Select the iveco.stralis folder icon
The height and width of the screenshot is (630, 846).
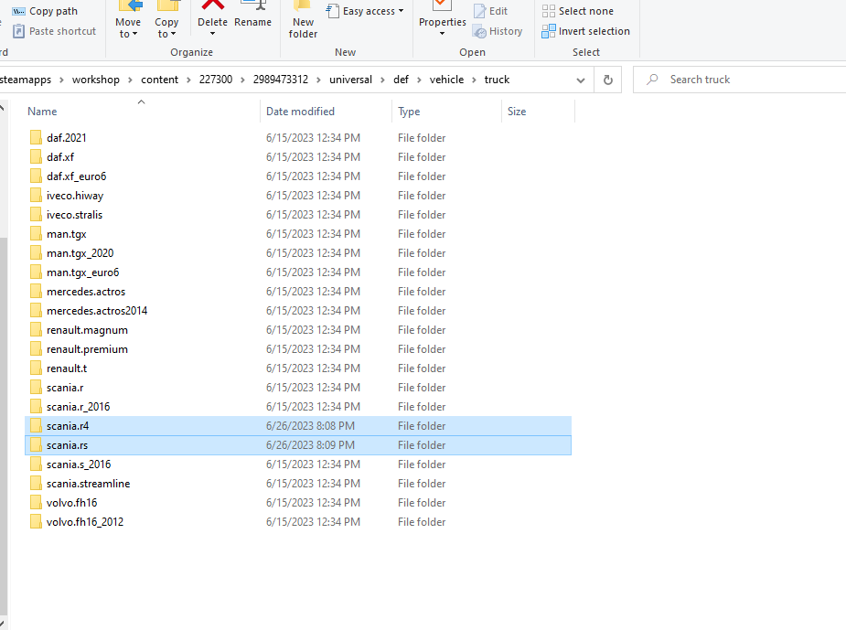[36, 215]
